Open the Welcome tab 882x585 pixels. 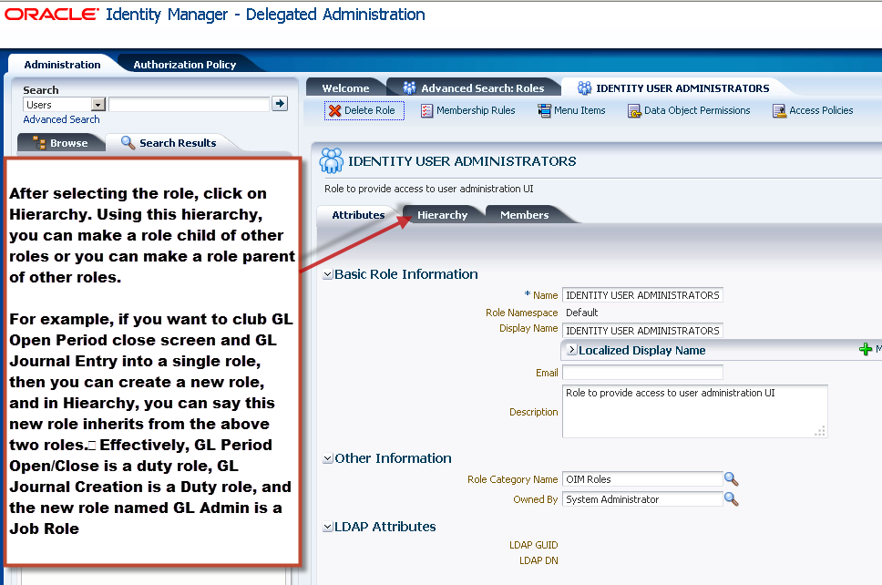(x=345, y=88)
